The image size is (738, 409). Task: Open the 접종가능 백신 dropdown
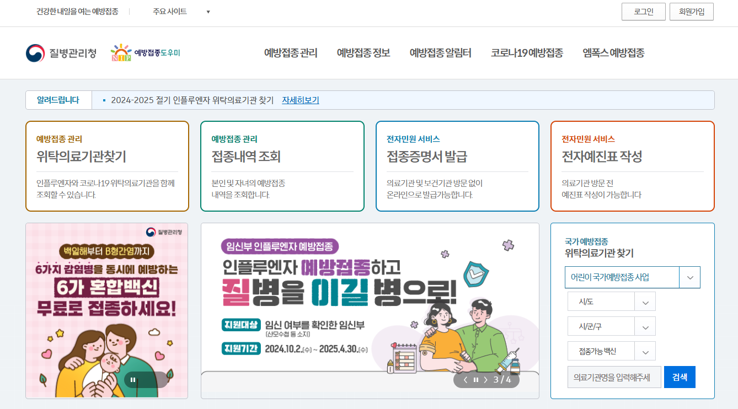click(612, 351)
